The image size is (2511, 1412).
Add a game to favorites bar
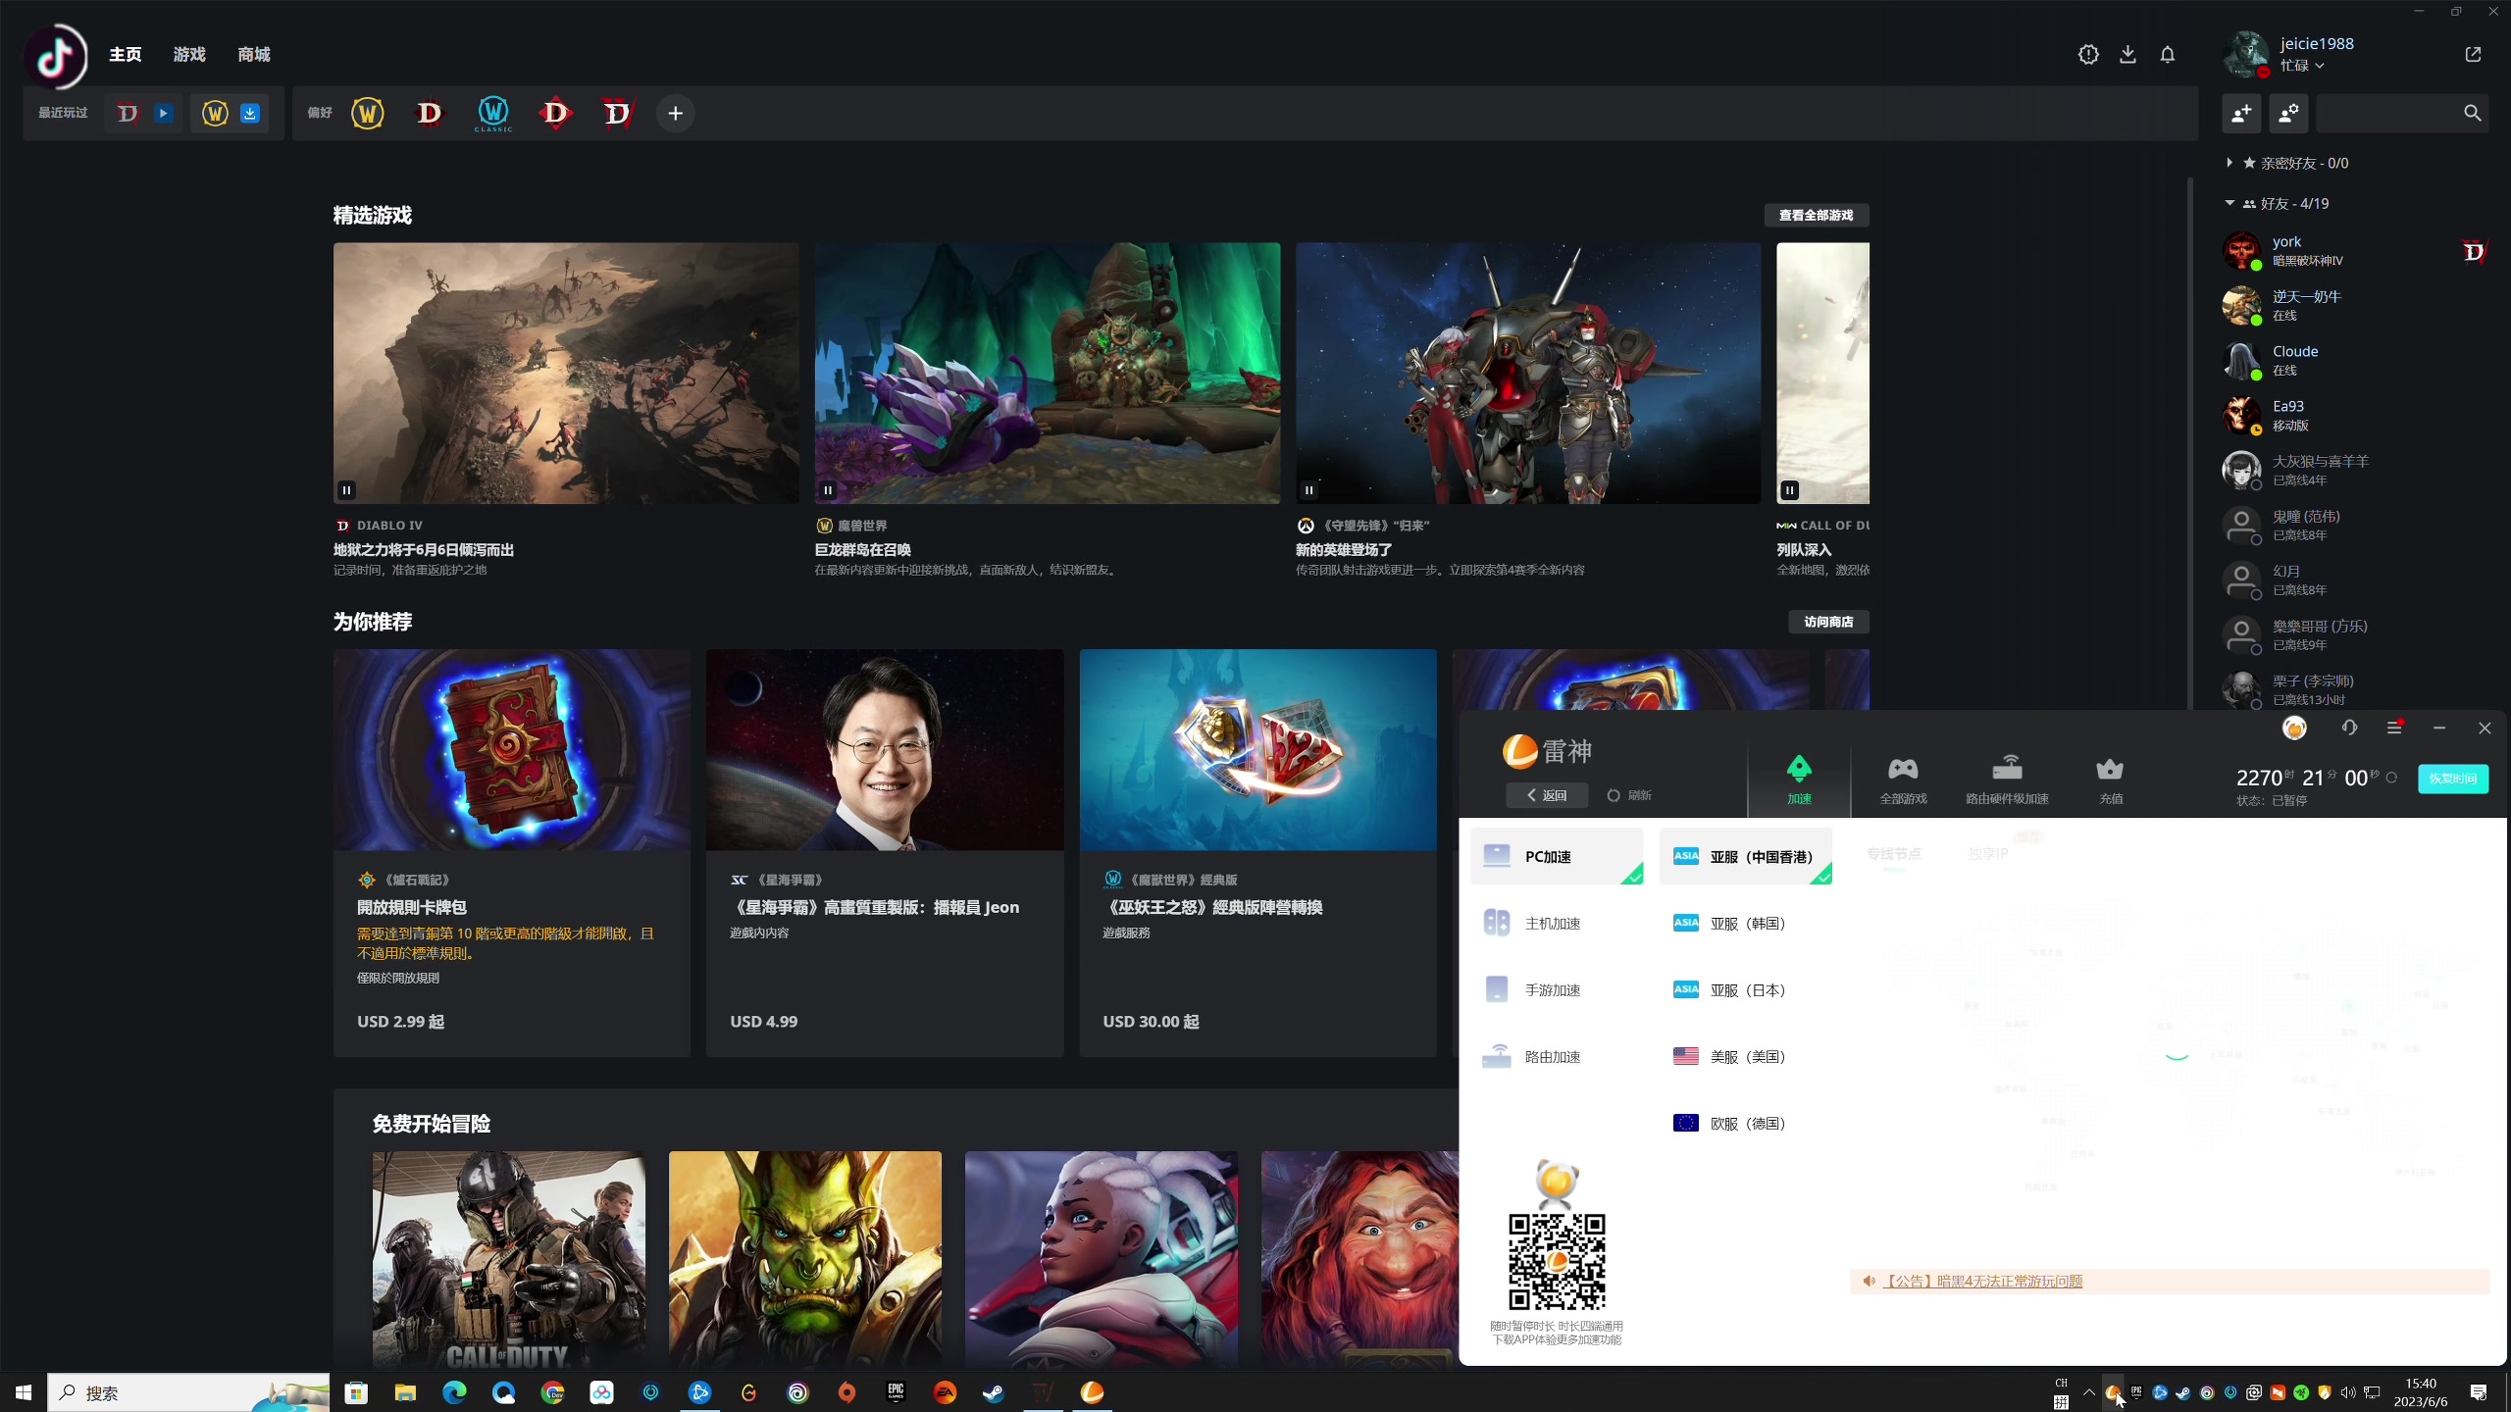pos(675,114)
